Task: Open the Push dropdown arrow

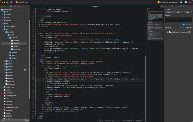Action: point(191,12)
